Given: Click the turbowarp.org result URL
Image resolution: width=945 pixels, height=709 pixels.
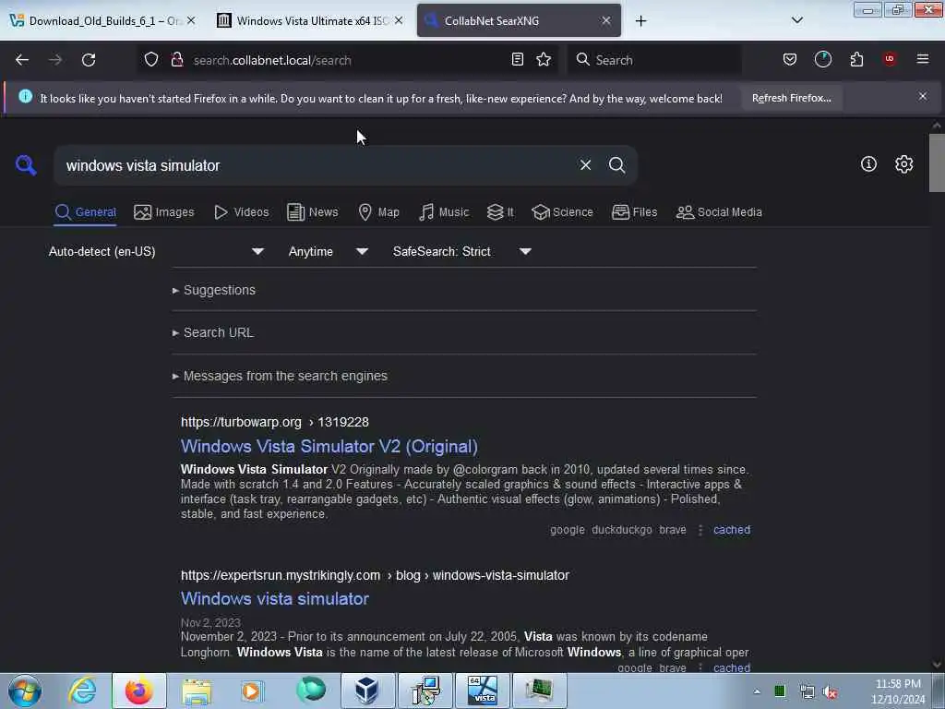Looking at the screenshot, I should pyautogui.click(x=275, y=422).
